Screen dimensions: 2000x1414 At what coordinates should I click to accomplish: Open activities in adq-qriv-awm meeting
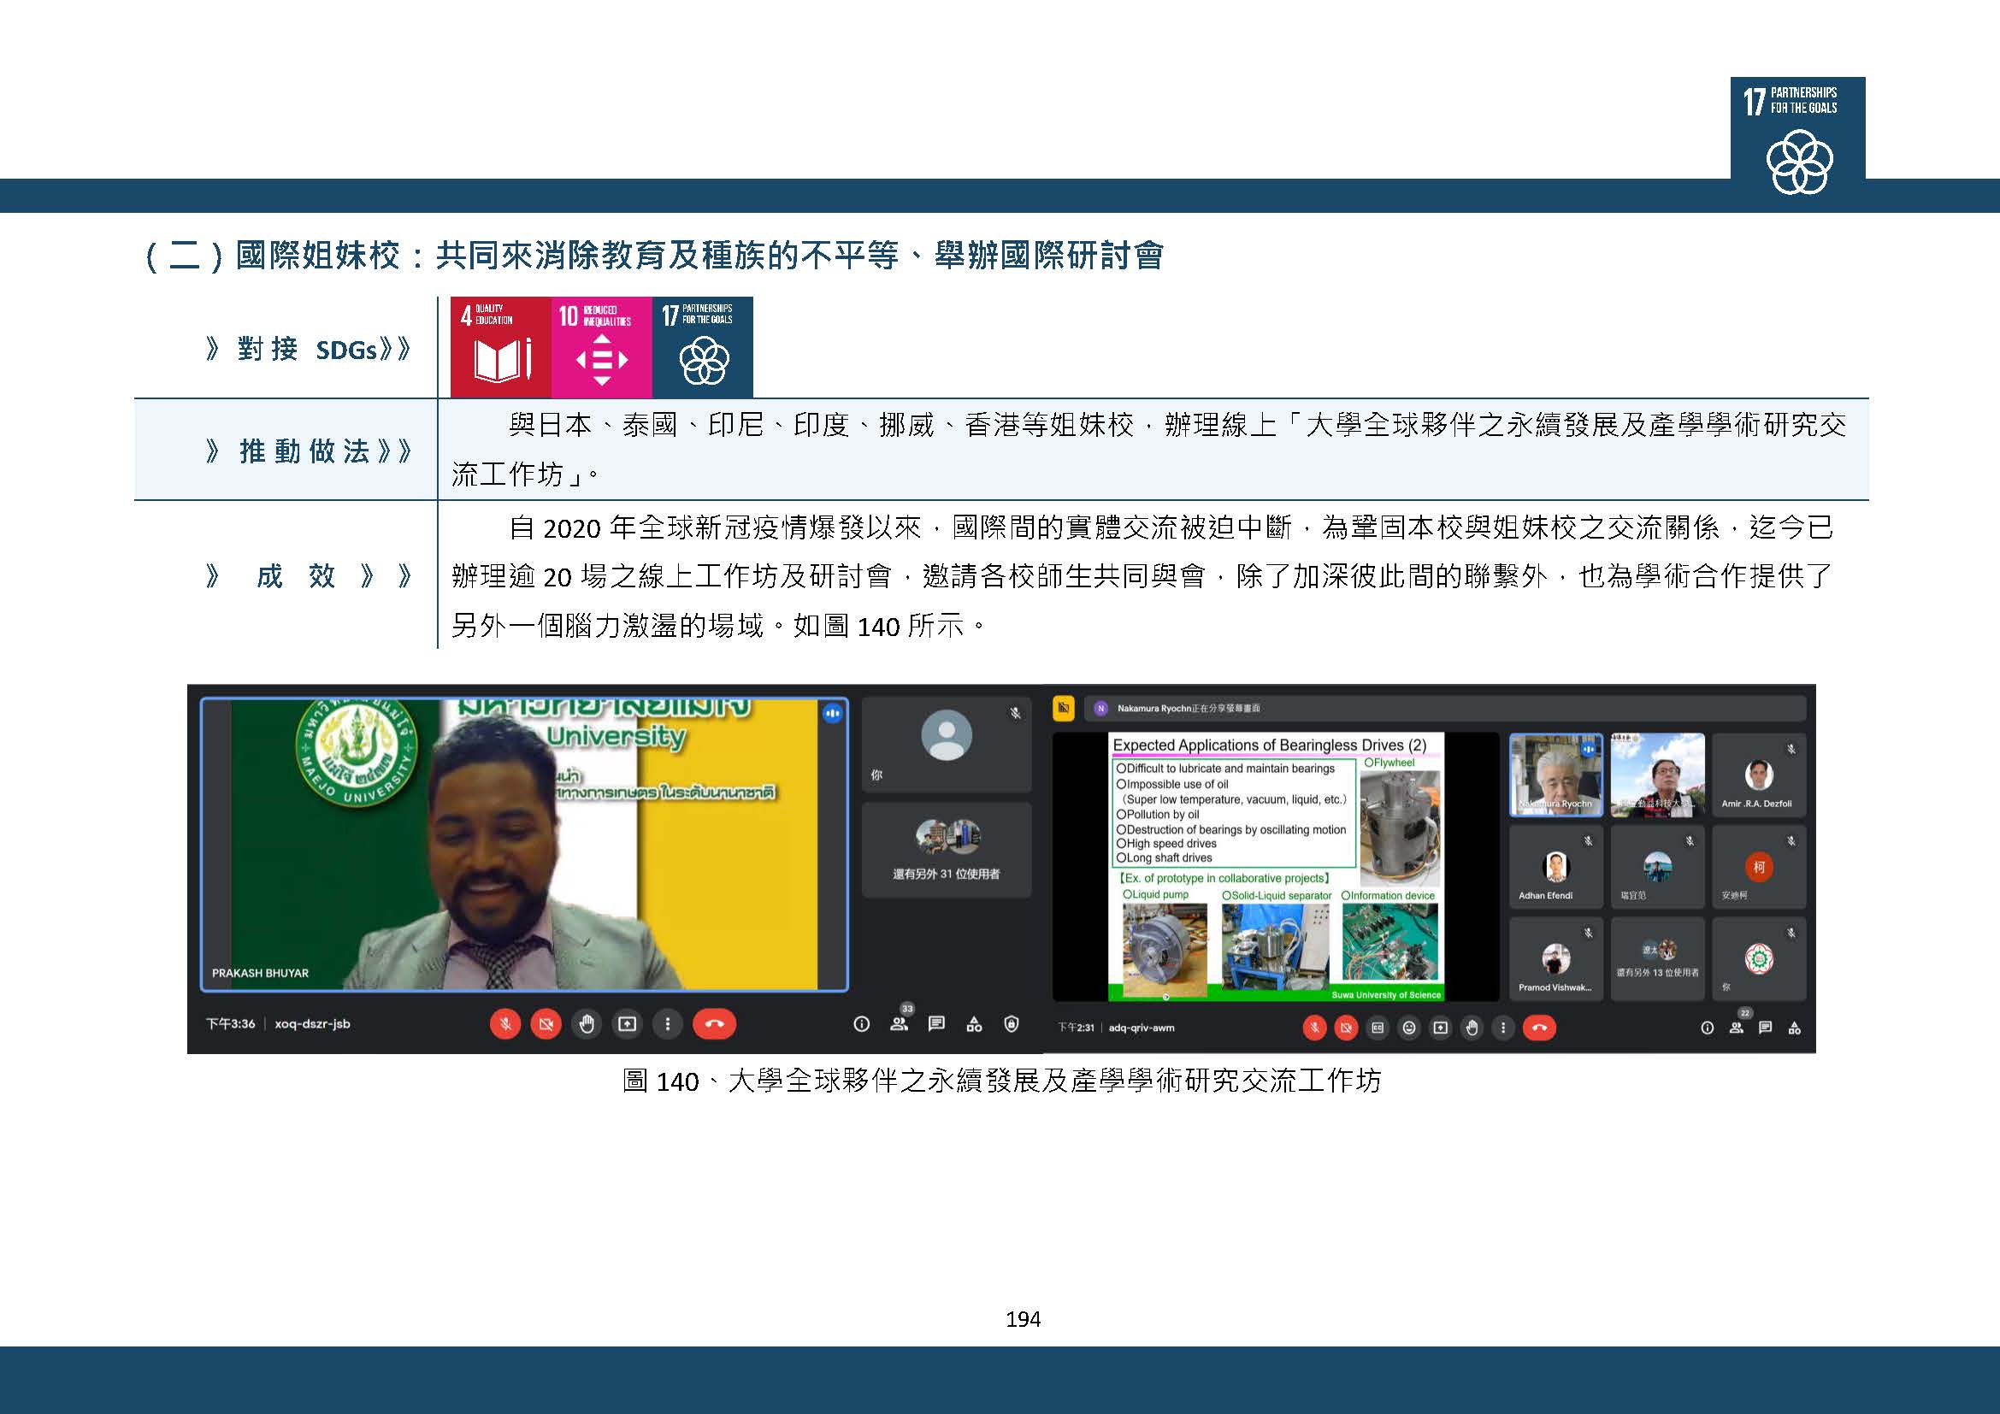click(1795, 1028)
